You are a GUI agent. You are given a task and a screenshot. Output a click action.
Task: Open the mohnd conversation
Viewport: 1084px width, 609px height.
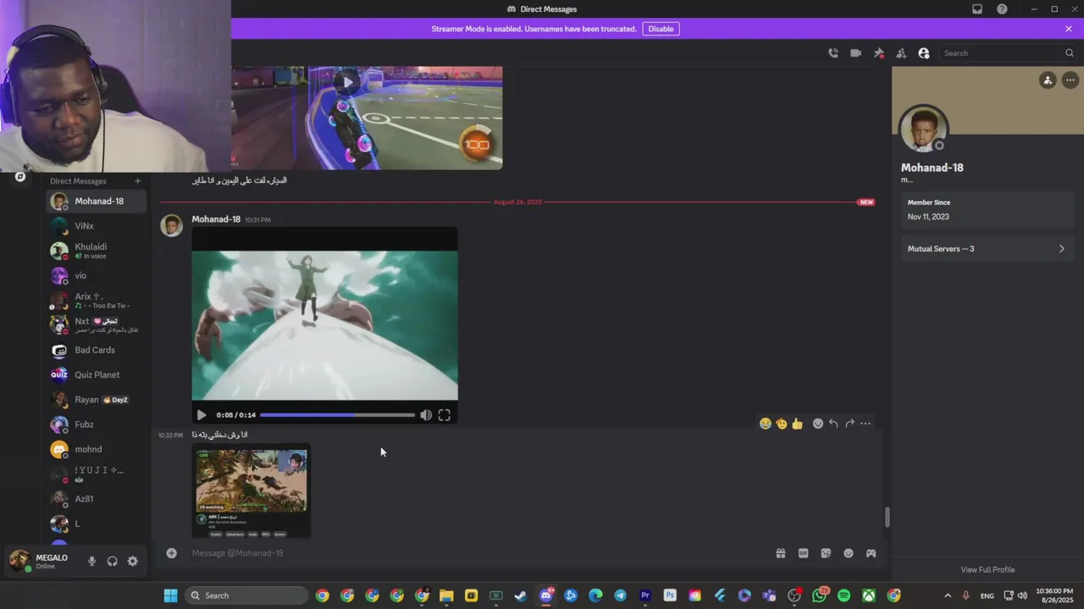tap(97, 449)
